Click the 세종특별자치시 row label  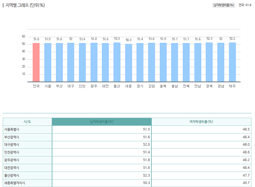14,183
